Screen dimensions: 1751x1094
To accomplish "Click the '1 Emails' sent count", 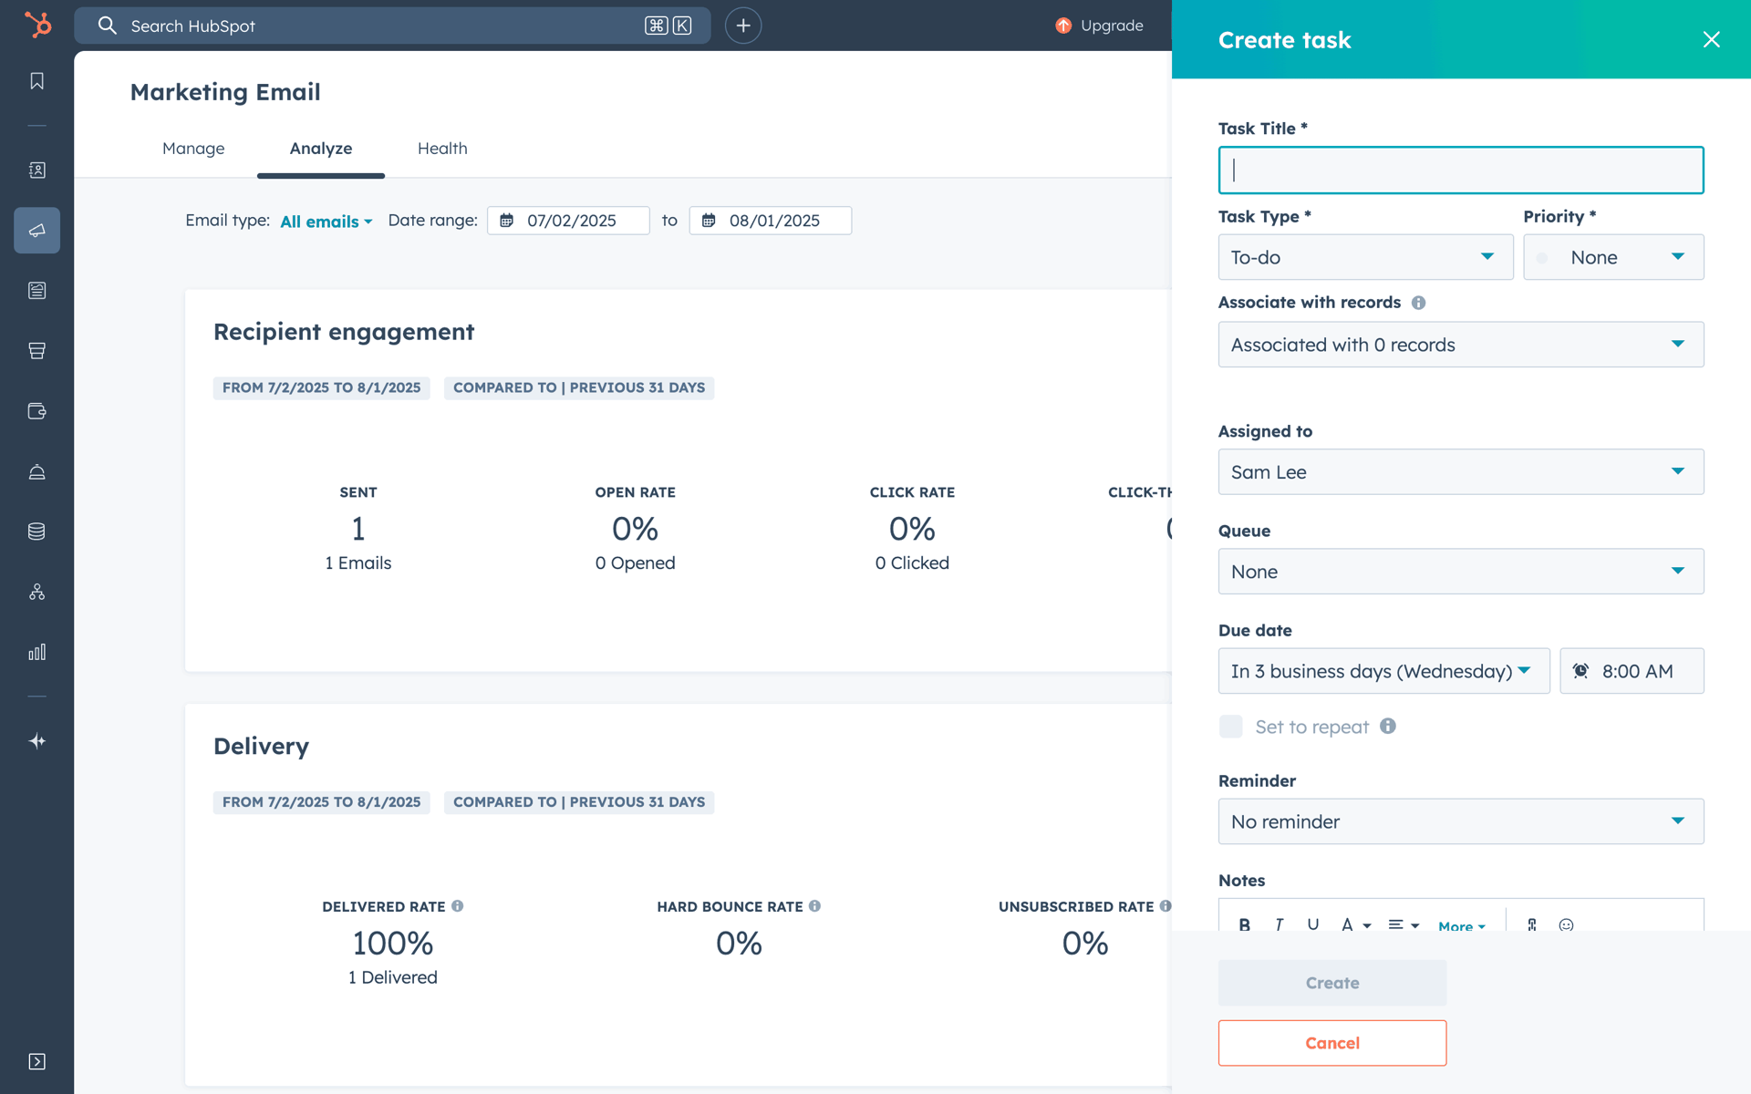I will pyautogui.click(x=358, y=563).
